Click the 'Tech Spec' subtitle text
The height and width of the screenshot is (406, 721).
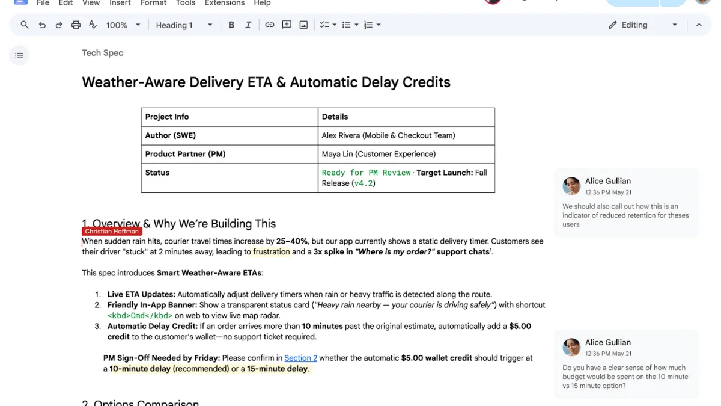[x=102, y=53]
